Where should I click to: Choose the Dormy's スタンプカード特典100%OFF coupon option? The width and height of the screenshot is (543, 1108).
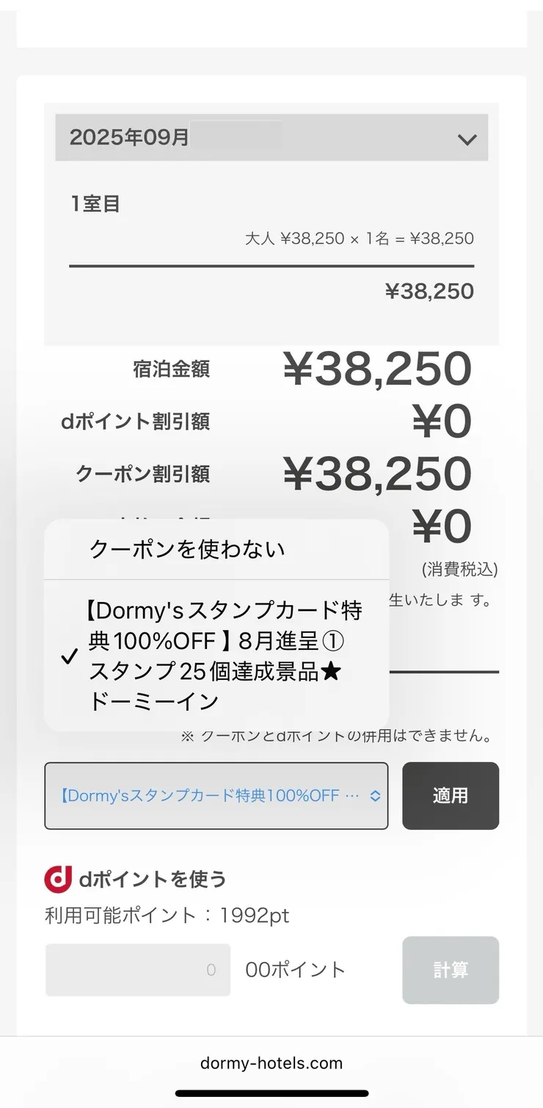coord(225,655)
